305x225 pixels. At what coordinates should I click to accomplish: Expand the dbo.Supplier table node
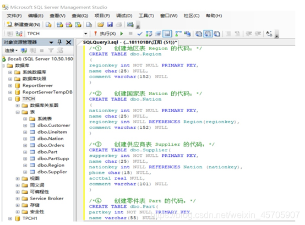pos(25,172)
